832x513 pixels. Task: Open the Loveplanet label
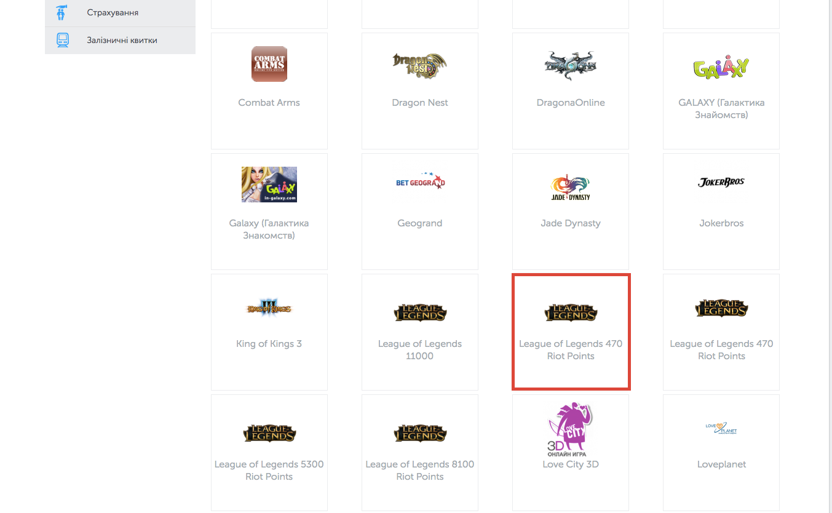(721, 464)
